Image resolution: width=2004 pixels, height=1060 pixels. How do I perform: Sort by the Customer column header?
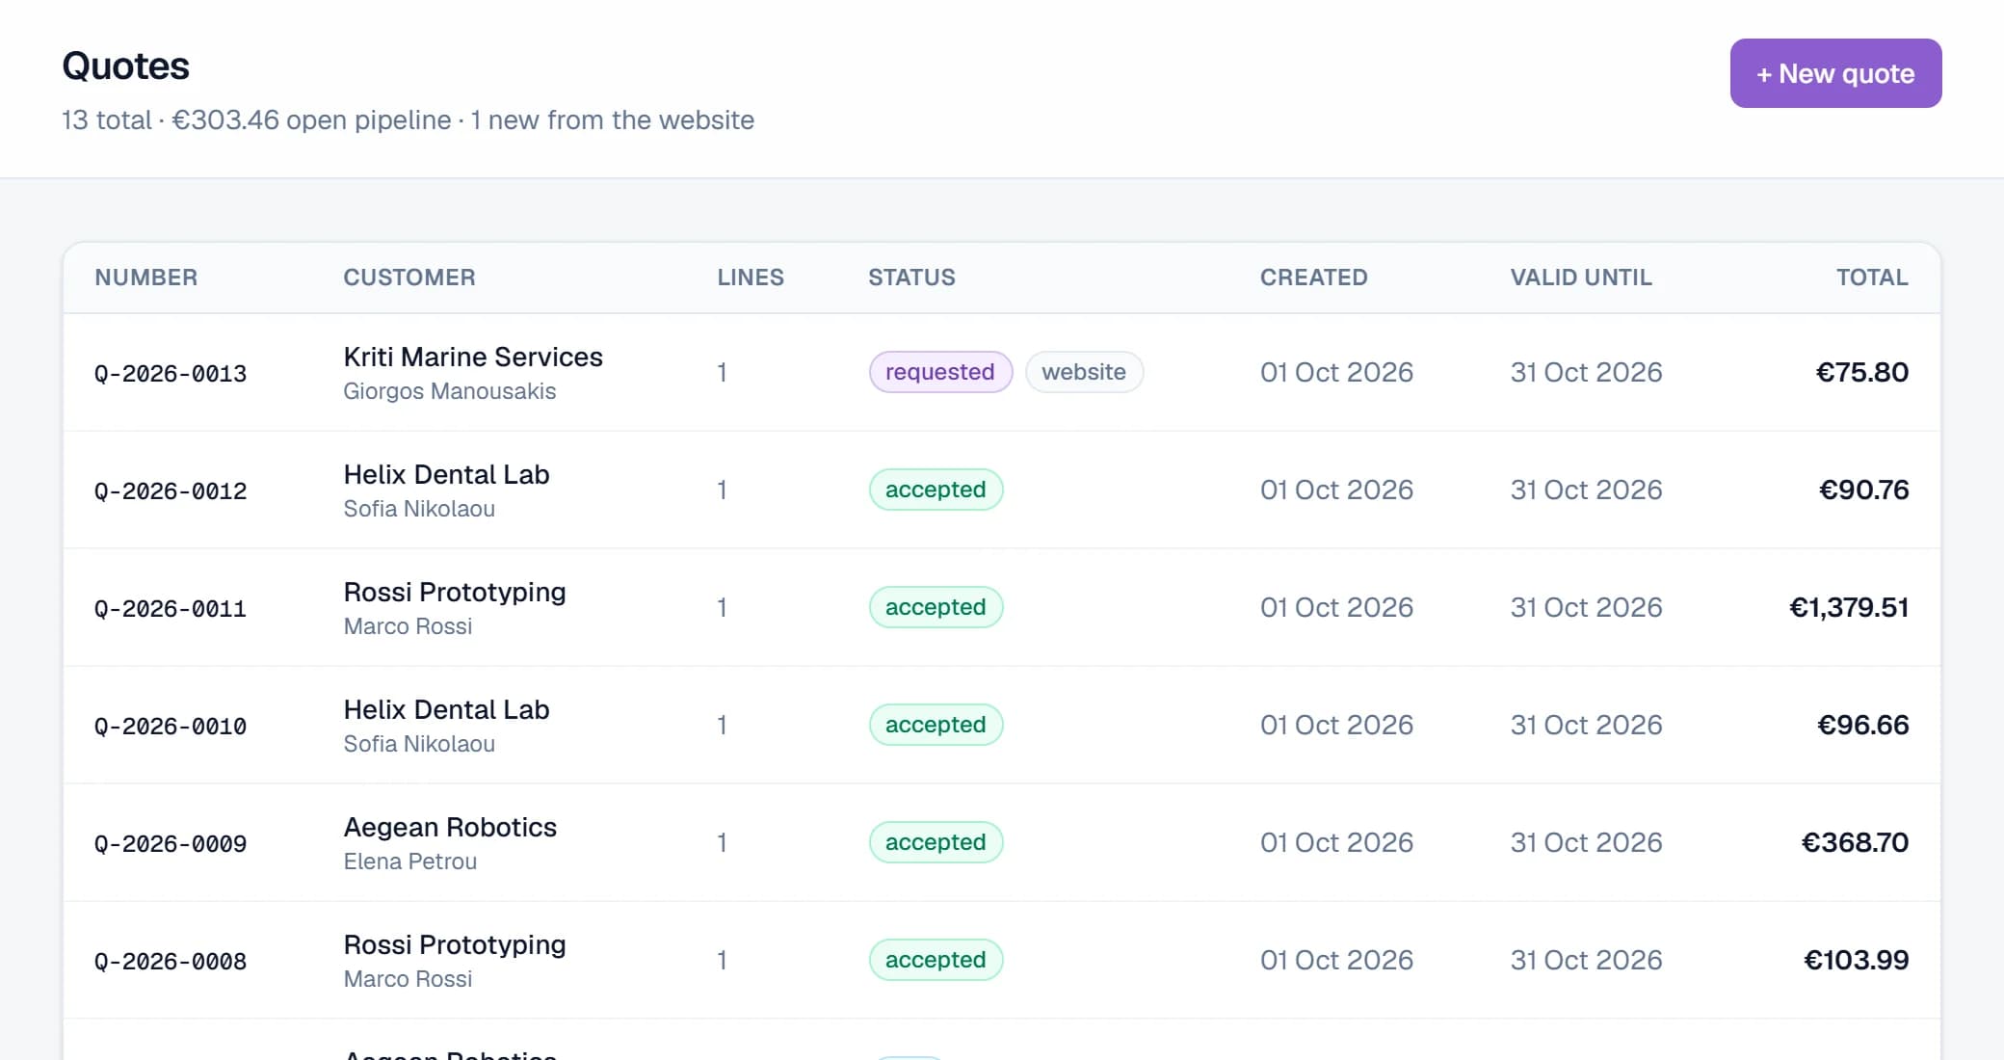(409, 278)
